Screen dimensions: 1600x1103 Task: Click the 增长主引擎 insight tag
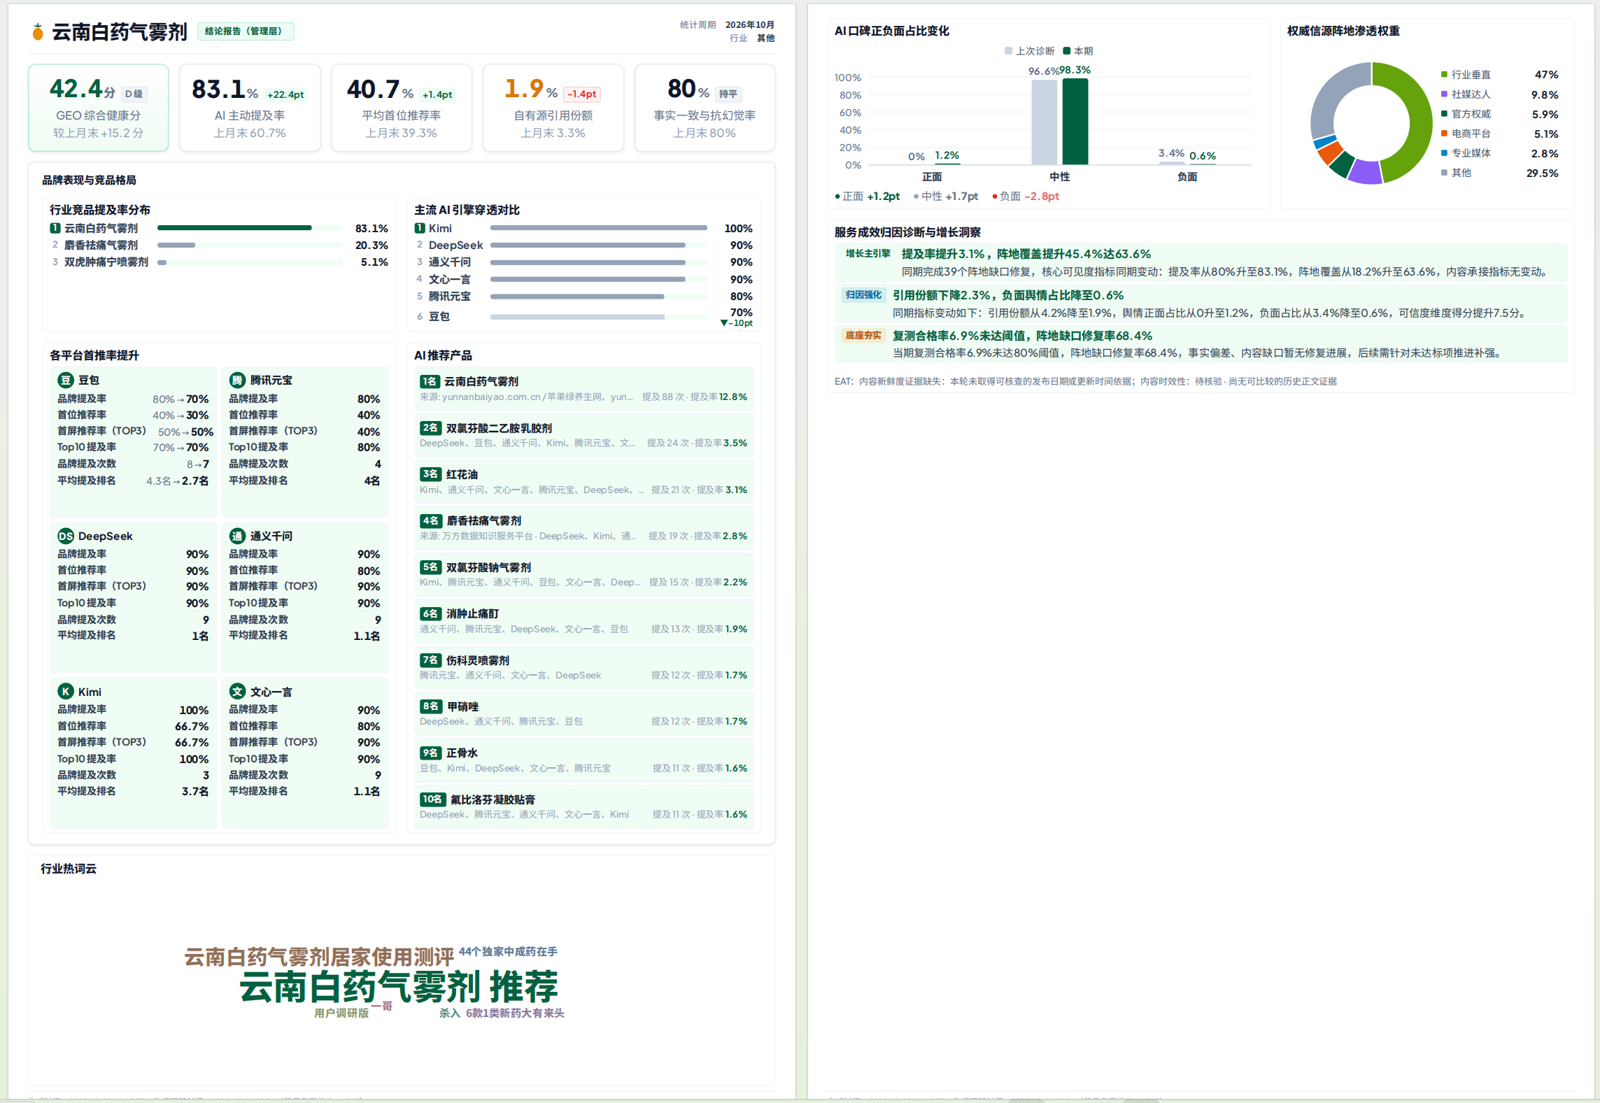click(x=868, y=253)
